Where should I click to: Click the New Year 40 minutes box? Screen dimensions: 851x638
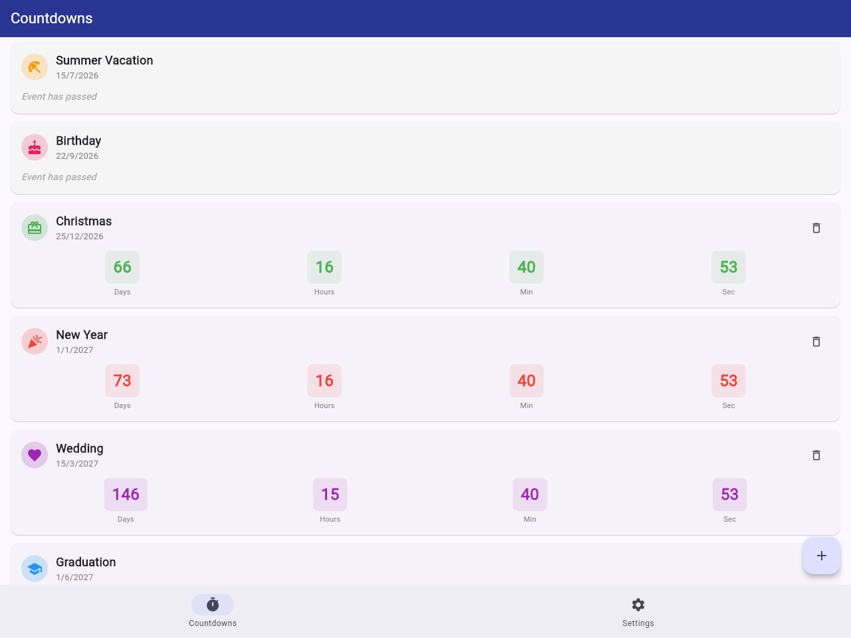(527, 381)
